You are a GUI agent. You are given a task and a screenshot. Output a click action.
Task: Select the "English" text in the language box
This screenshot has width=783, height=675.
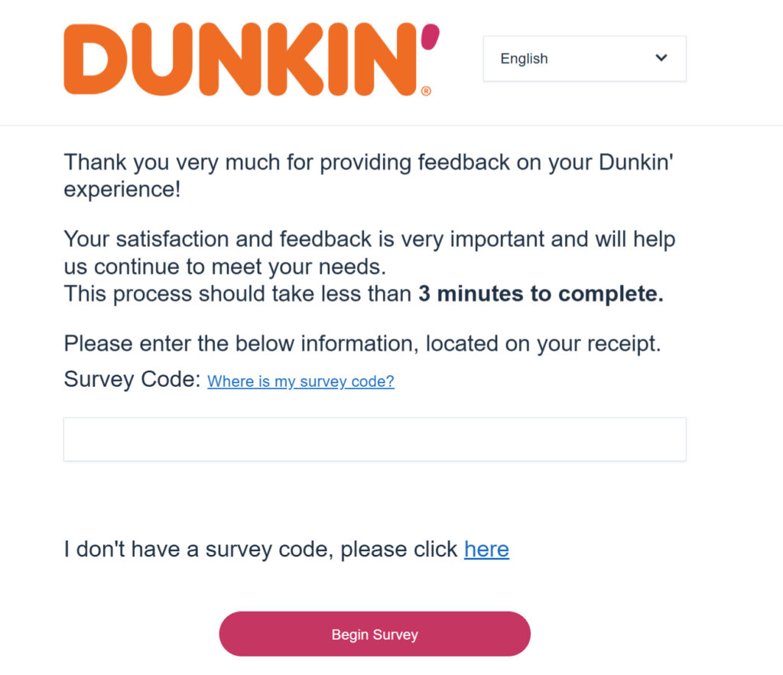pyautogui.click(x=524, y=59)
